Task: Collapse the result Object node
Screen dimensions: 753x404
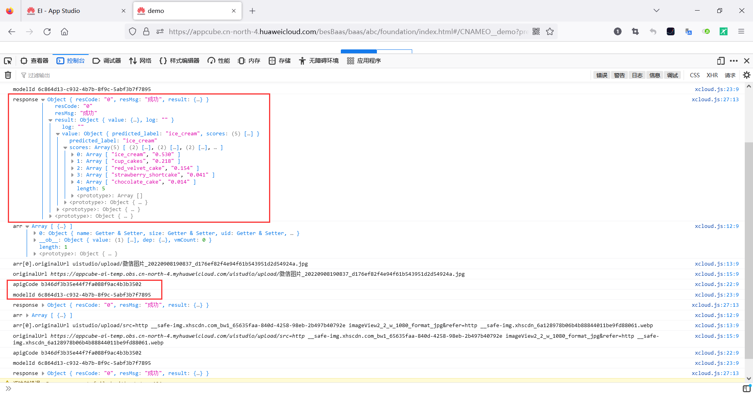Action: pos(51,120)
